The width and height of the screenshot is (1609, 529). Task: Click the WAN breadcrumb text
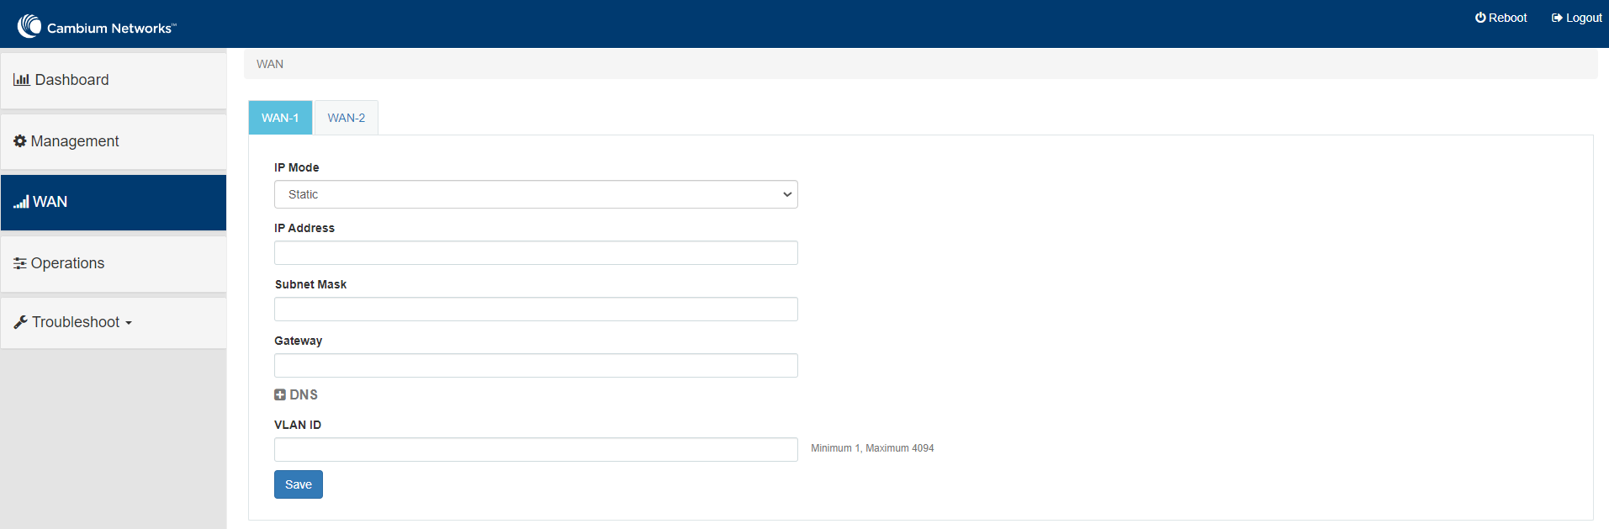click(x=270, y=64)
